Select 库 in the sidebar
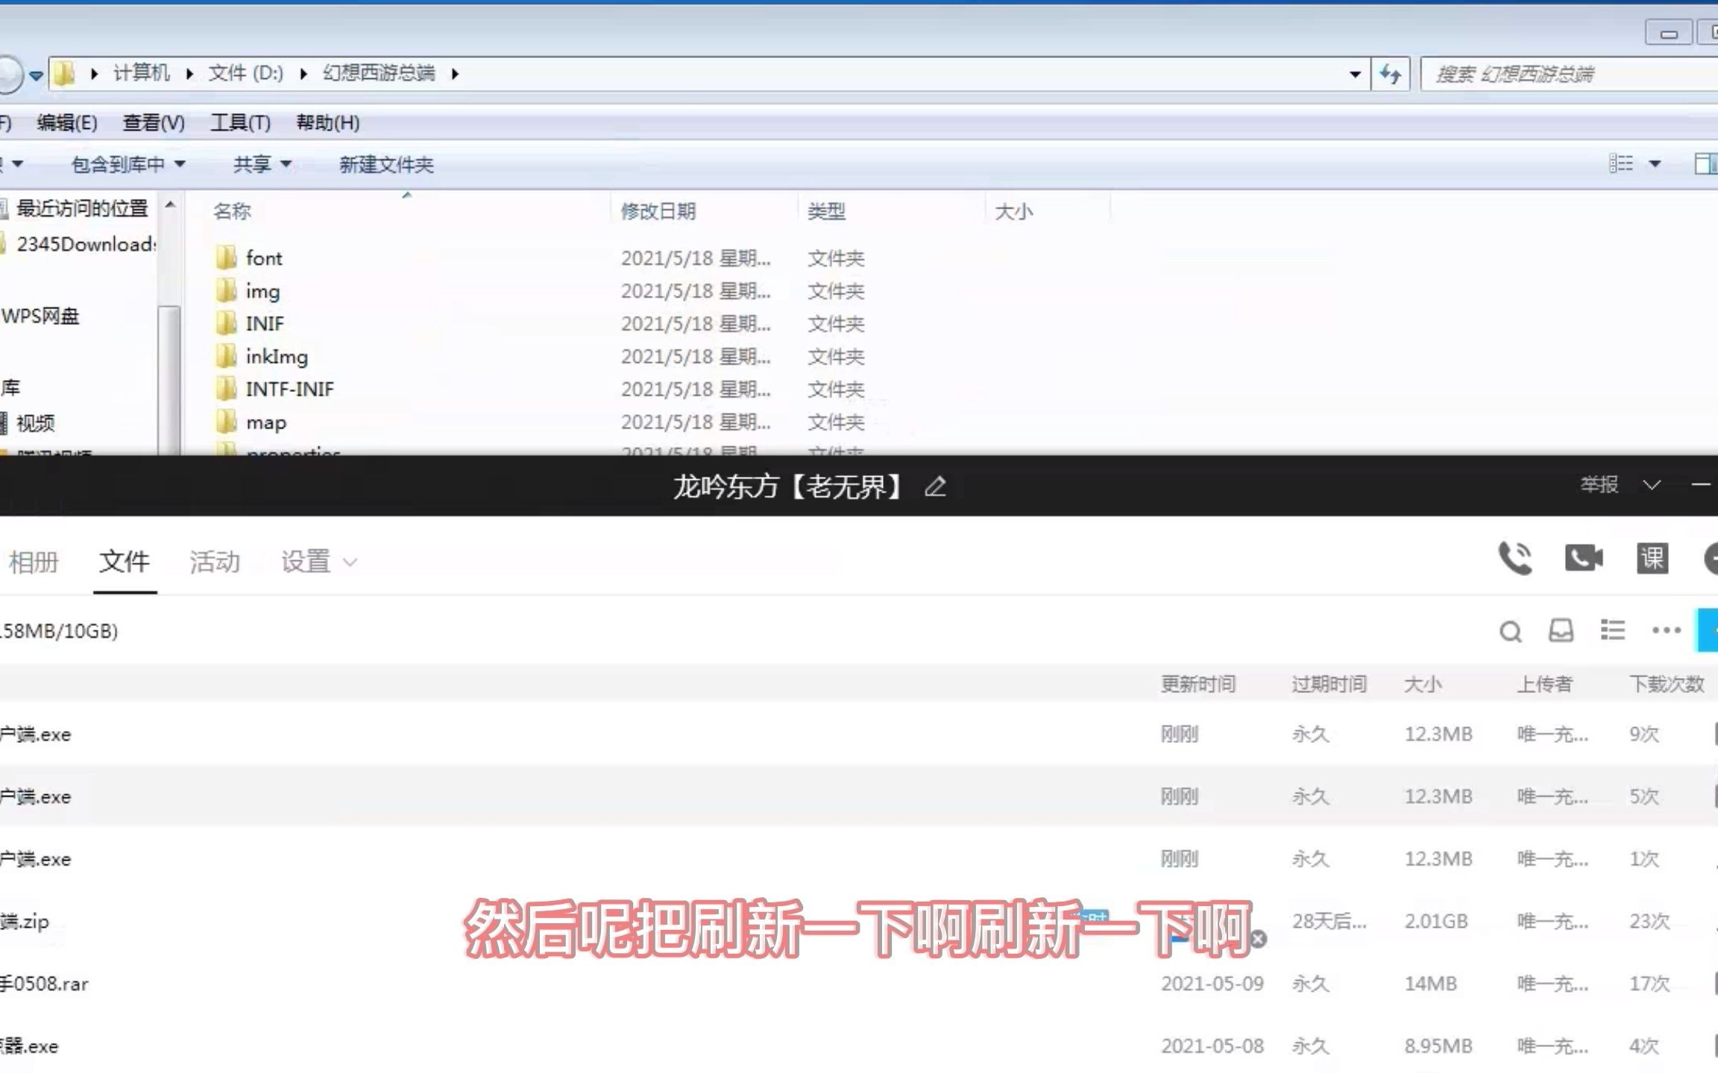The image size is (1718, 1073). coord(10,387)
